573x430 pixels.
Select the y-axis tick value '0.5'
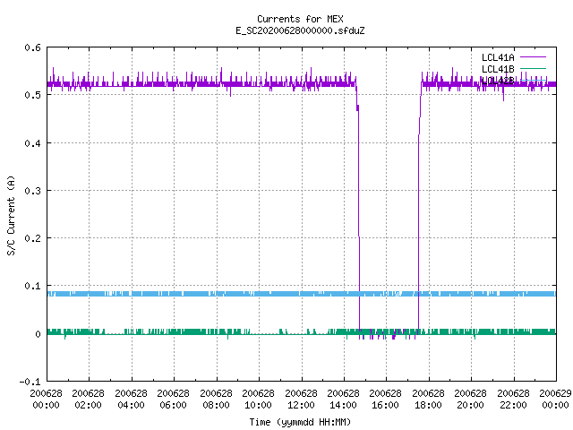[32, 95]
